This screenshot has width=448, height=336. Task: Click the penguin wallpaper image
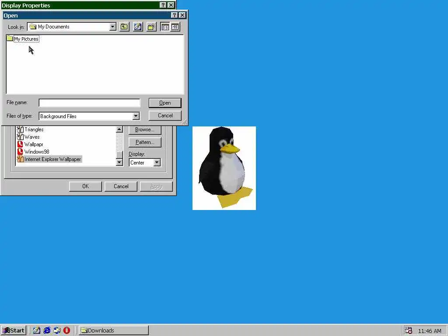tap(224, 168)
